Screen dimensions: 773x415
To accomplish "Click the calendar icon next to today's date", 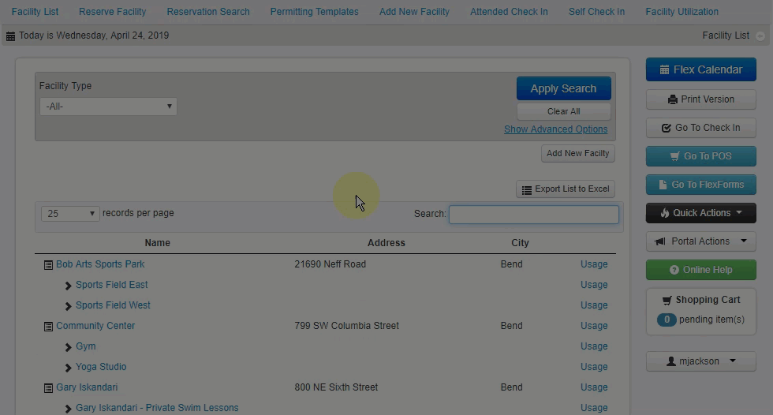I will coord(10,36).
